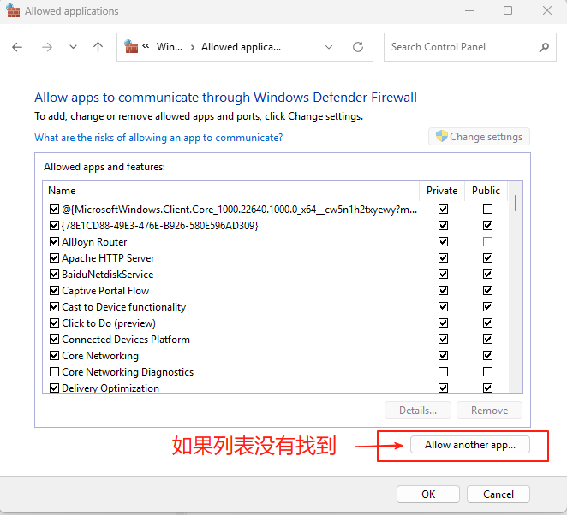
Task: Minimize the Allowed applications window
Action: (469, 11)
